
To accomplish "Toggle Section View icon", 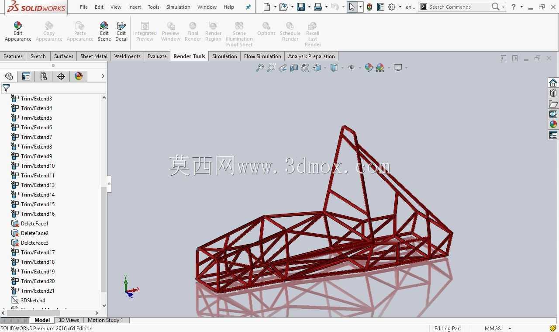I will coord(294,68).
